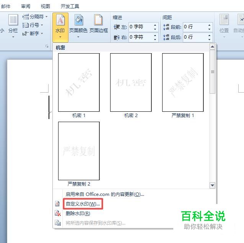Click the 删除水印 menu icon
The width and height of the screenshot is (244, 243).
click(58, 213)
